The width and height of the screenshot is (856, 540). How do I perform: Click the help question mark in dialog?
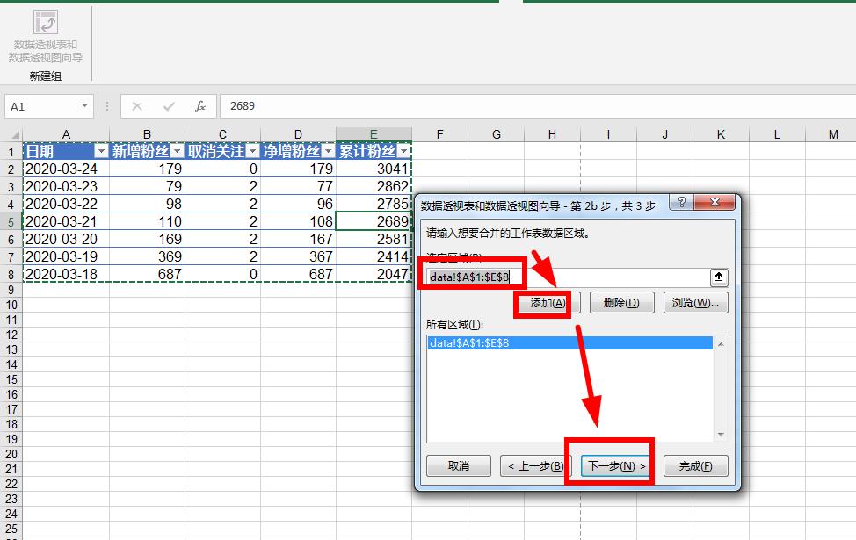coord(680,204)
